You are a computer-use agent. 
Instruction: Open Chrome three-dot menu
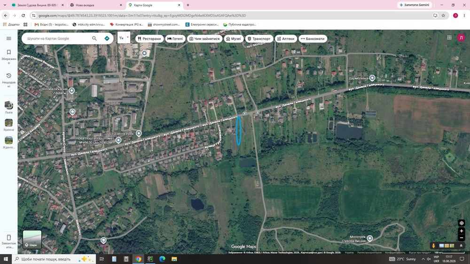tap(464, 15)
